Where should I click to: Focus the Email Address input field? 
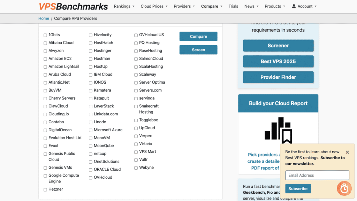317,175
